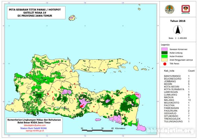This screenshot has width=198, height=139.
Task: Click the red BBKSDA Jatim logo
Action: [x=186, y=9]
